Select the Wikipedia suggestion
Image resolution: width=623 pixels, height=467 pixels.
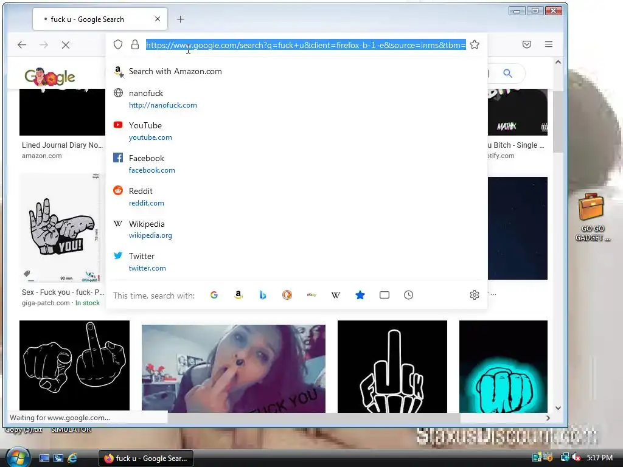point(296,229)
